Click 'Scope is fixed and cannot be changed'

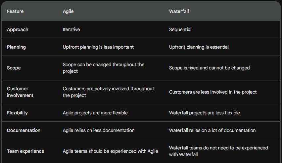tap(209, 68)
